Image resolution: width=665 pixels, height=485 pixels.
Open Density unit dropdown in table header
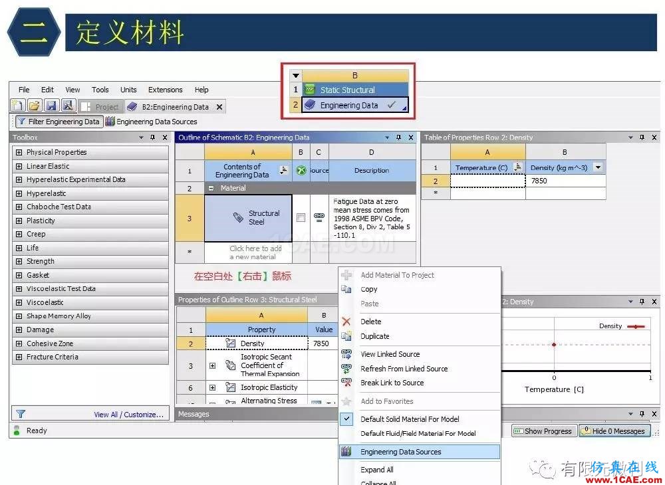(598, 167)
